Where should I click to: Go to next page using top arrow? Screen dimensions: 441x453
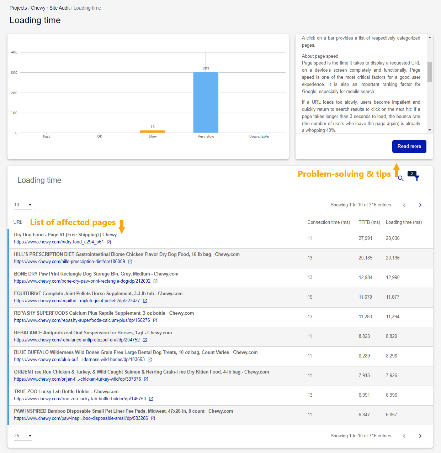pyautogui.click(x=420, y=205)
